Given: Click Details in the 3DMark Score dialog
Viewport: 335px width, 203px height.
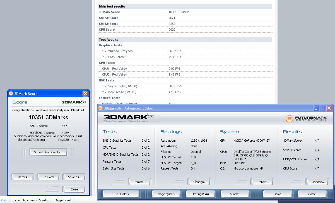Looking at the screenshot, I should point(24,177).
